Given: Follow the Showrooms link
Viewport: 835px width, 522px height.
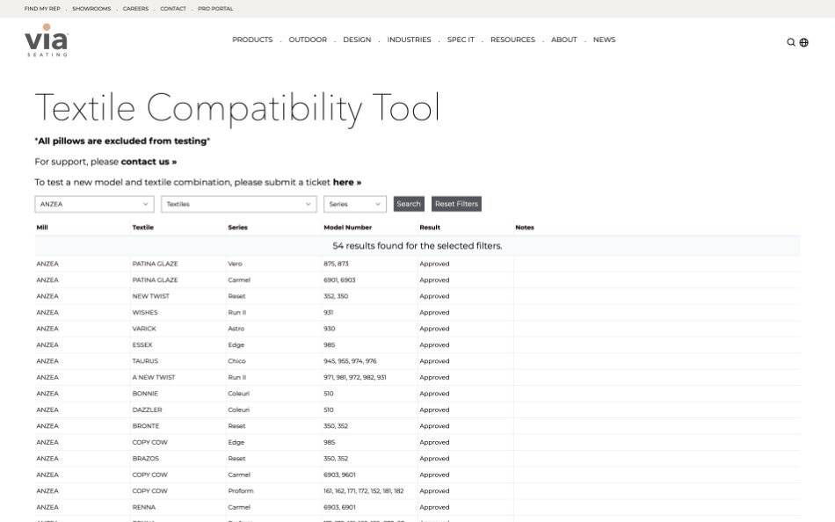Looking at the screenshot, I should click(91, 9).
